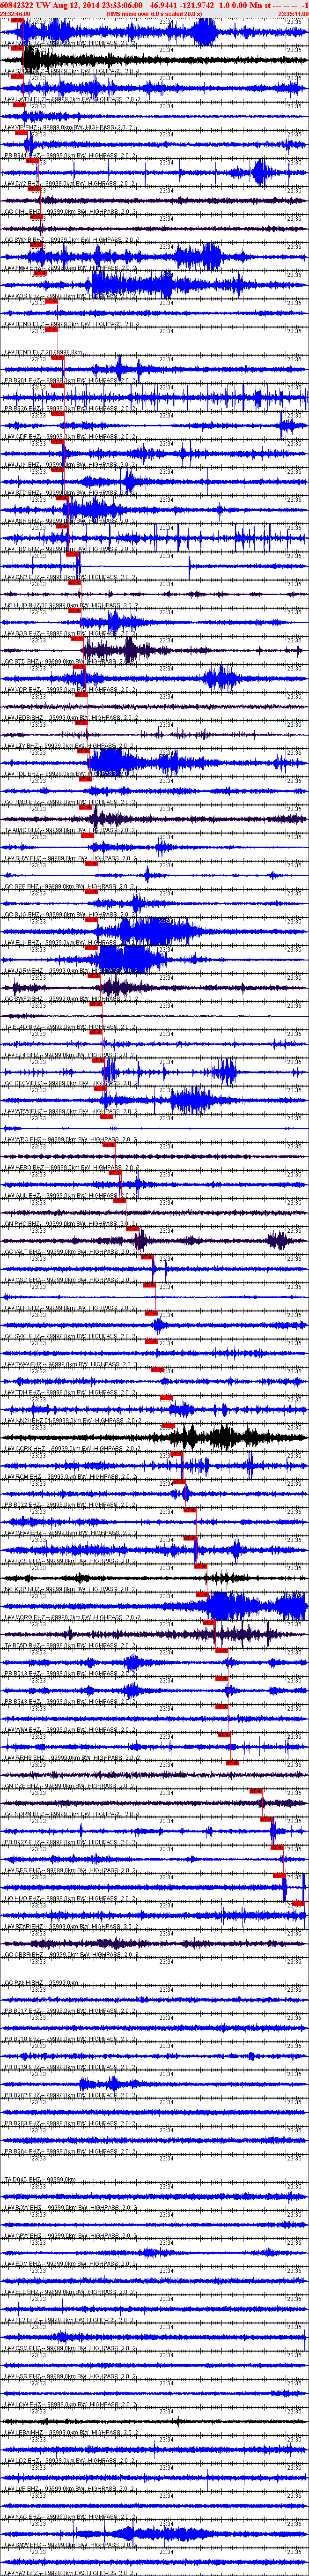Select the 'UW BEND EHZ 20 99999.0km' trace label

coord(44,353)
